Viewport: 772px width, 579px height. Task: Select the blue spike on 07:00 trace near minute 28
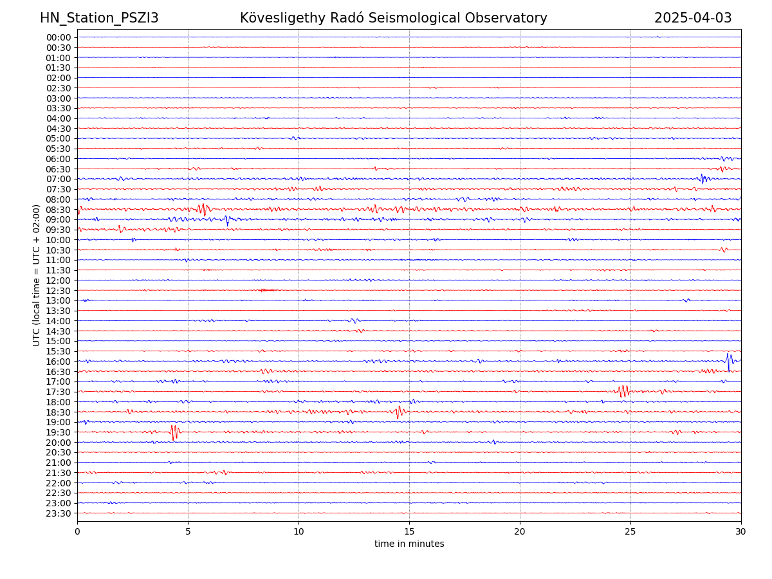tap(703, 178)
